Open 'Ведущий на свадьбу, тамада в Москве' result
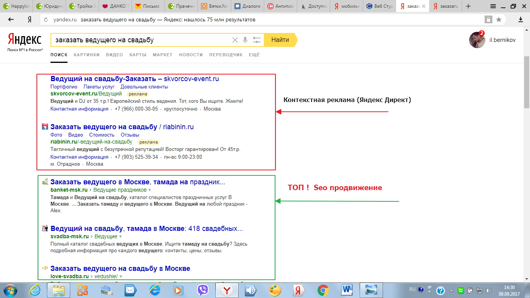 (147, 229)
